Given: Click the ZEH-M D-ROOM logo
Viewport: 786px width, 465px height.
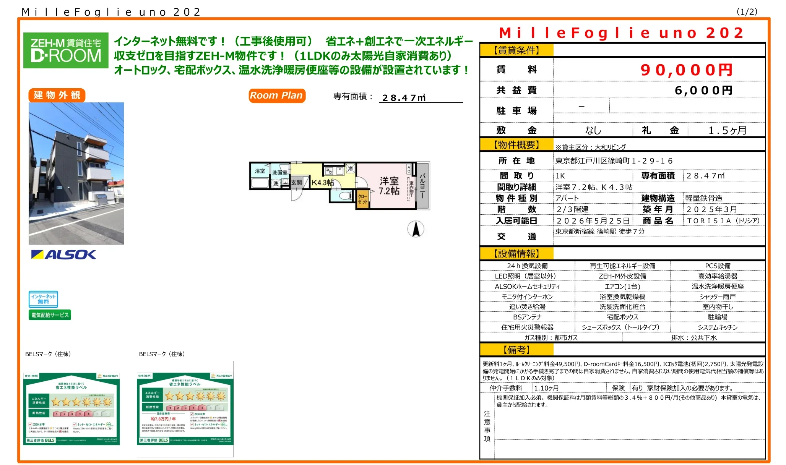Looking at the screenshot, I should click(66, 50).
